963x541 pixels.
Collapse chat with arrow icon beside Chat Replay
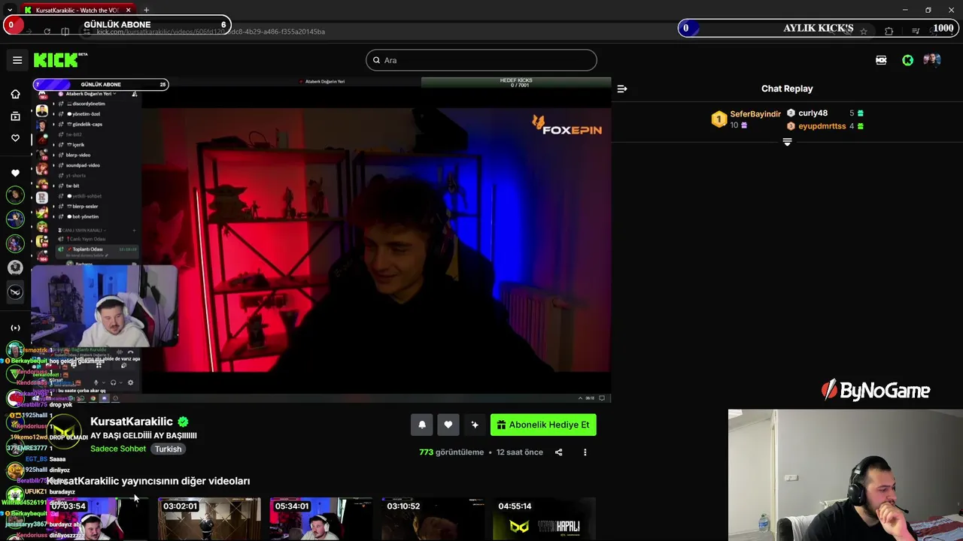[x=622, y=89]
